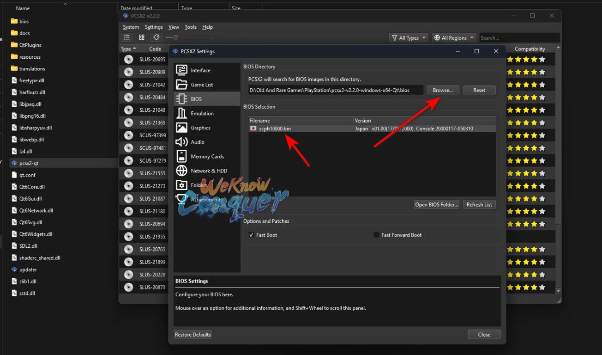Image resolution: width=602 pixels, height=355 pixels.
Task: Reset the BIOS directory path
Action: point(479,90)
